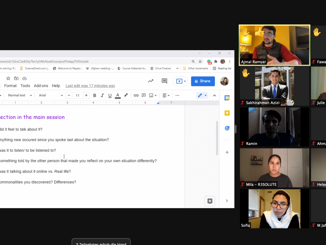Star the document with the star icon
Screen dimensions: 326x245
pyautogui.click(x=8, y=78)
